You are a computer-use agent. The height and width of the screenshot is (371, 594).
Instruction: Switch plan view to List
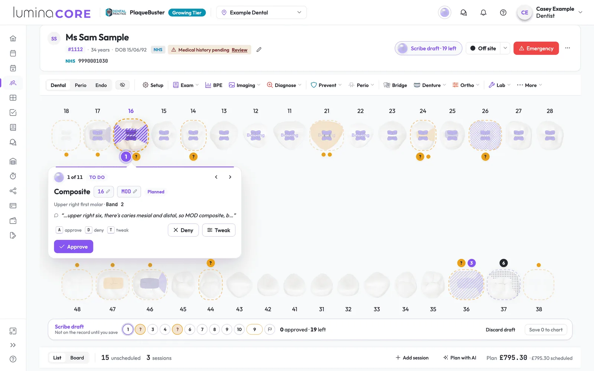[57, 358]
